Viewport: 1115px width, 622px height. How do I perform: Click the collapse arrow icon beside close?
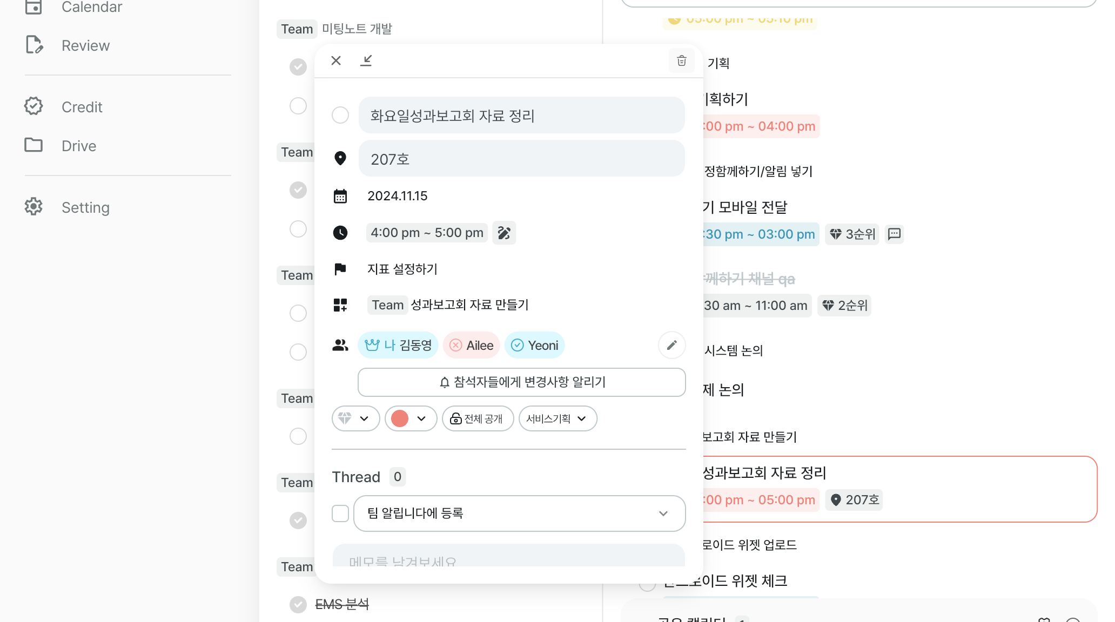coord(366,60)
